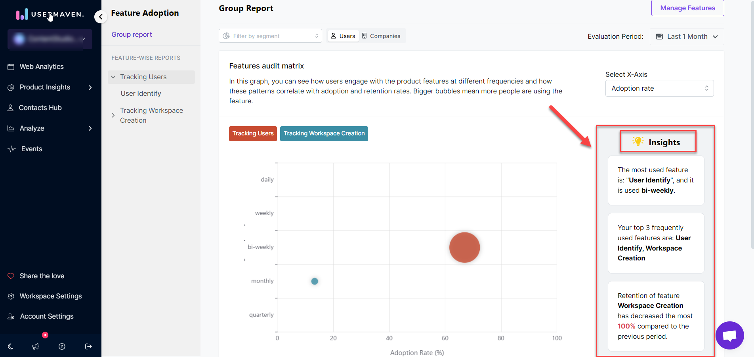Open the Evaluation Period Last 1 Month dropdown
The image size is (754, 357).
click(x=687, y=36)
